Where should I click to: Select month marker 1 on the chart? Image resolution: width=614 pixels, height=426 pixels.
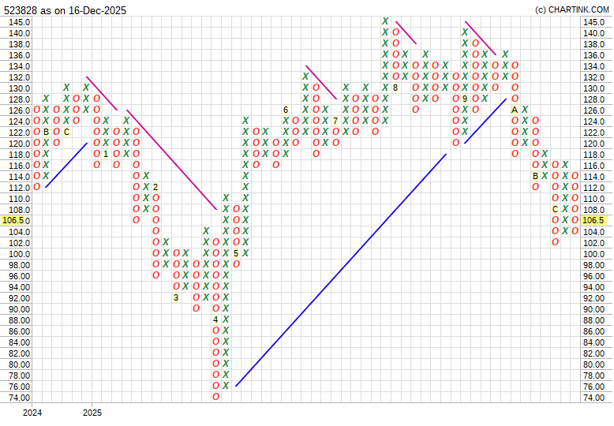tap(106, 154)
